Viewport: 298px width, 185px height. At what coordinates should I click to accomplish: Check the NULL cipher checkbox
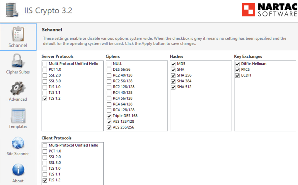[x=109, y=64]
